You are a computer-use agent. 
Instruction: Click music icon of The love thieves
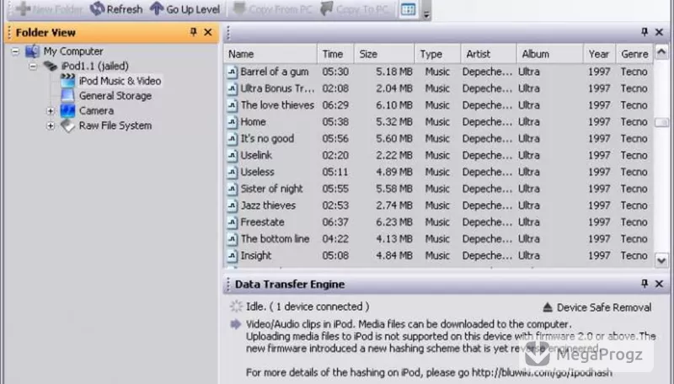click(x=233, y=105)
